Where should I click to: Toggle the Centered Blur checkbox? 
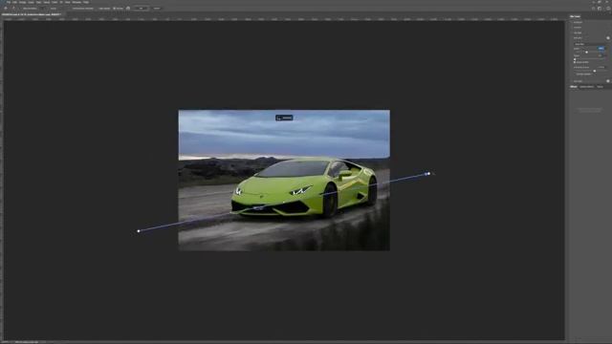coord(575,62)
